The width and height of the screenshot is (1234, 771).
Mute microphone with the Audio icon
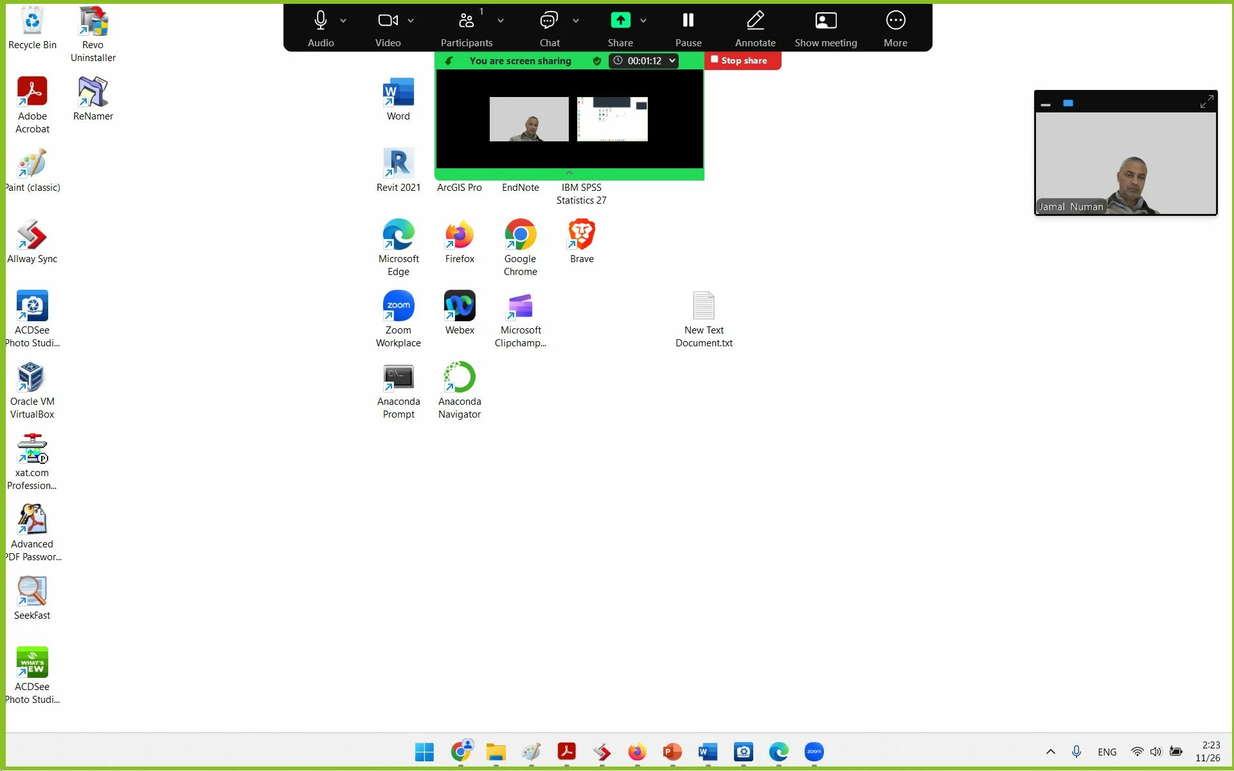click(x=320, y=21)
